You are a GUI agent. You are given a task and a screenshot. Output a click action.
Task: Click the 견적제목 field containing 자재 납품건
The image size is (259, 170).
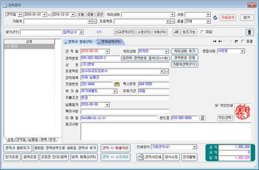125,77
